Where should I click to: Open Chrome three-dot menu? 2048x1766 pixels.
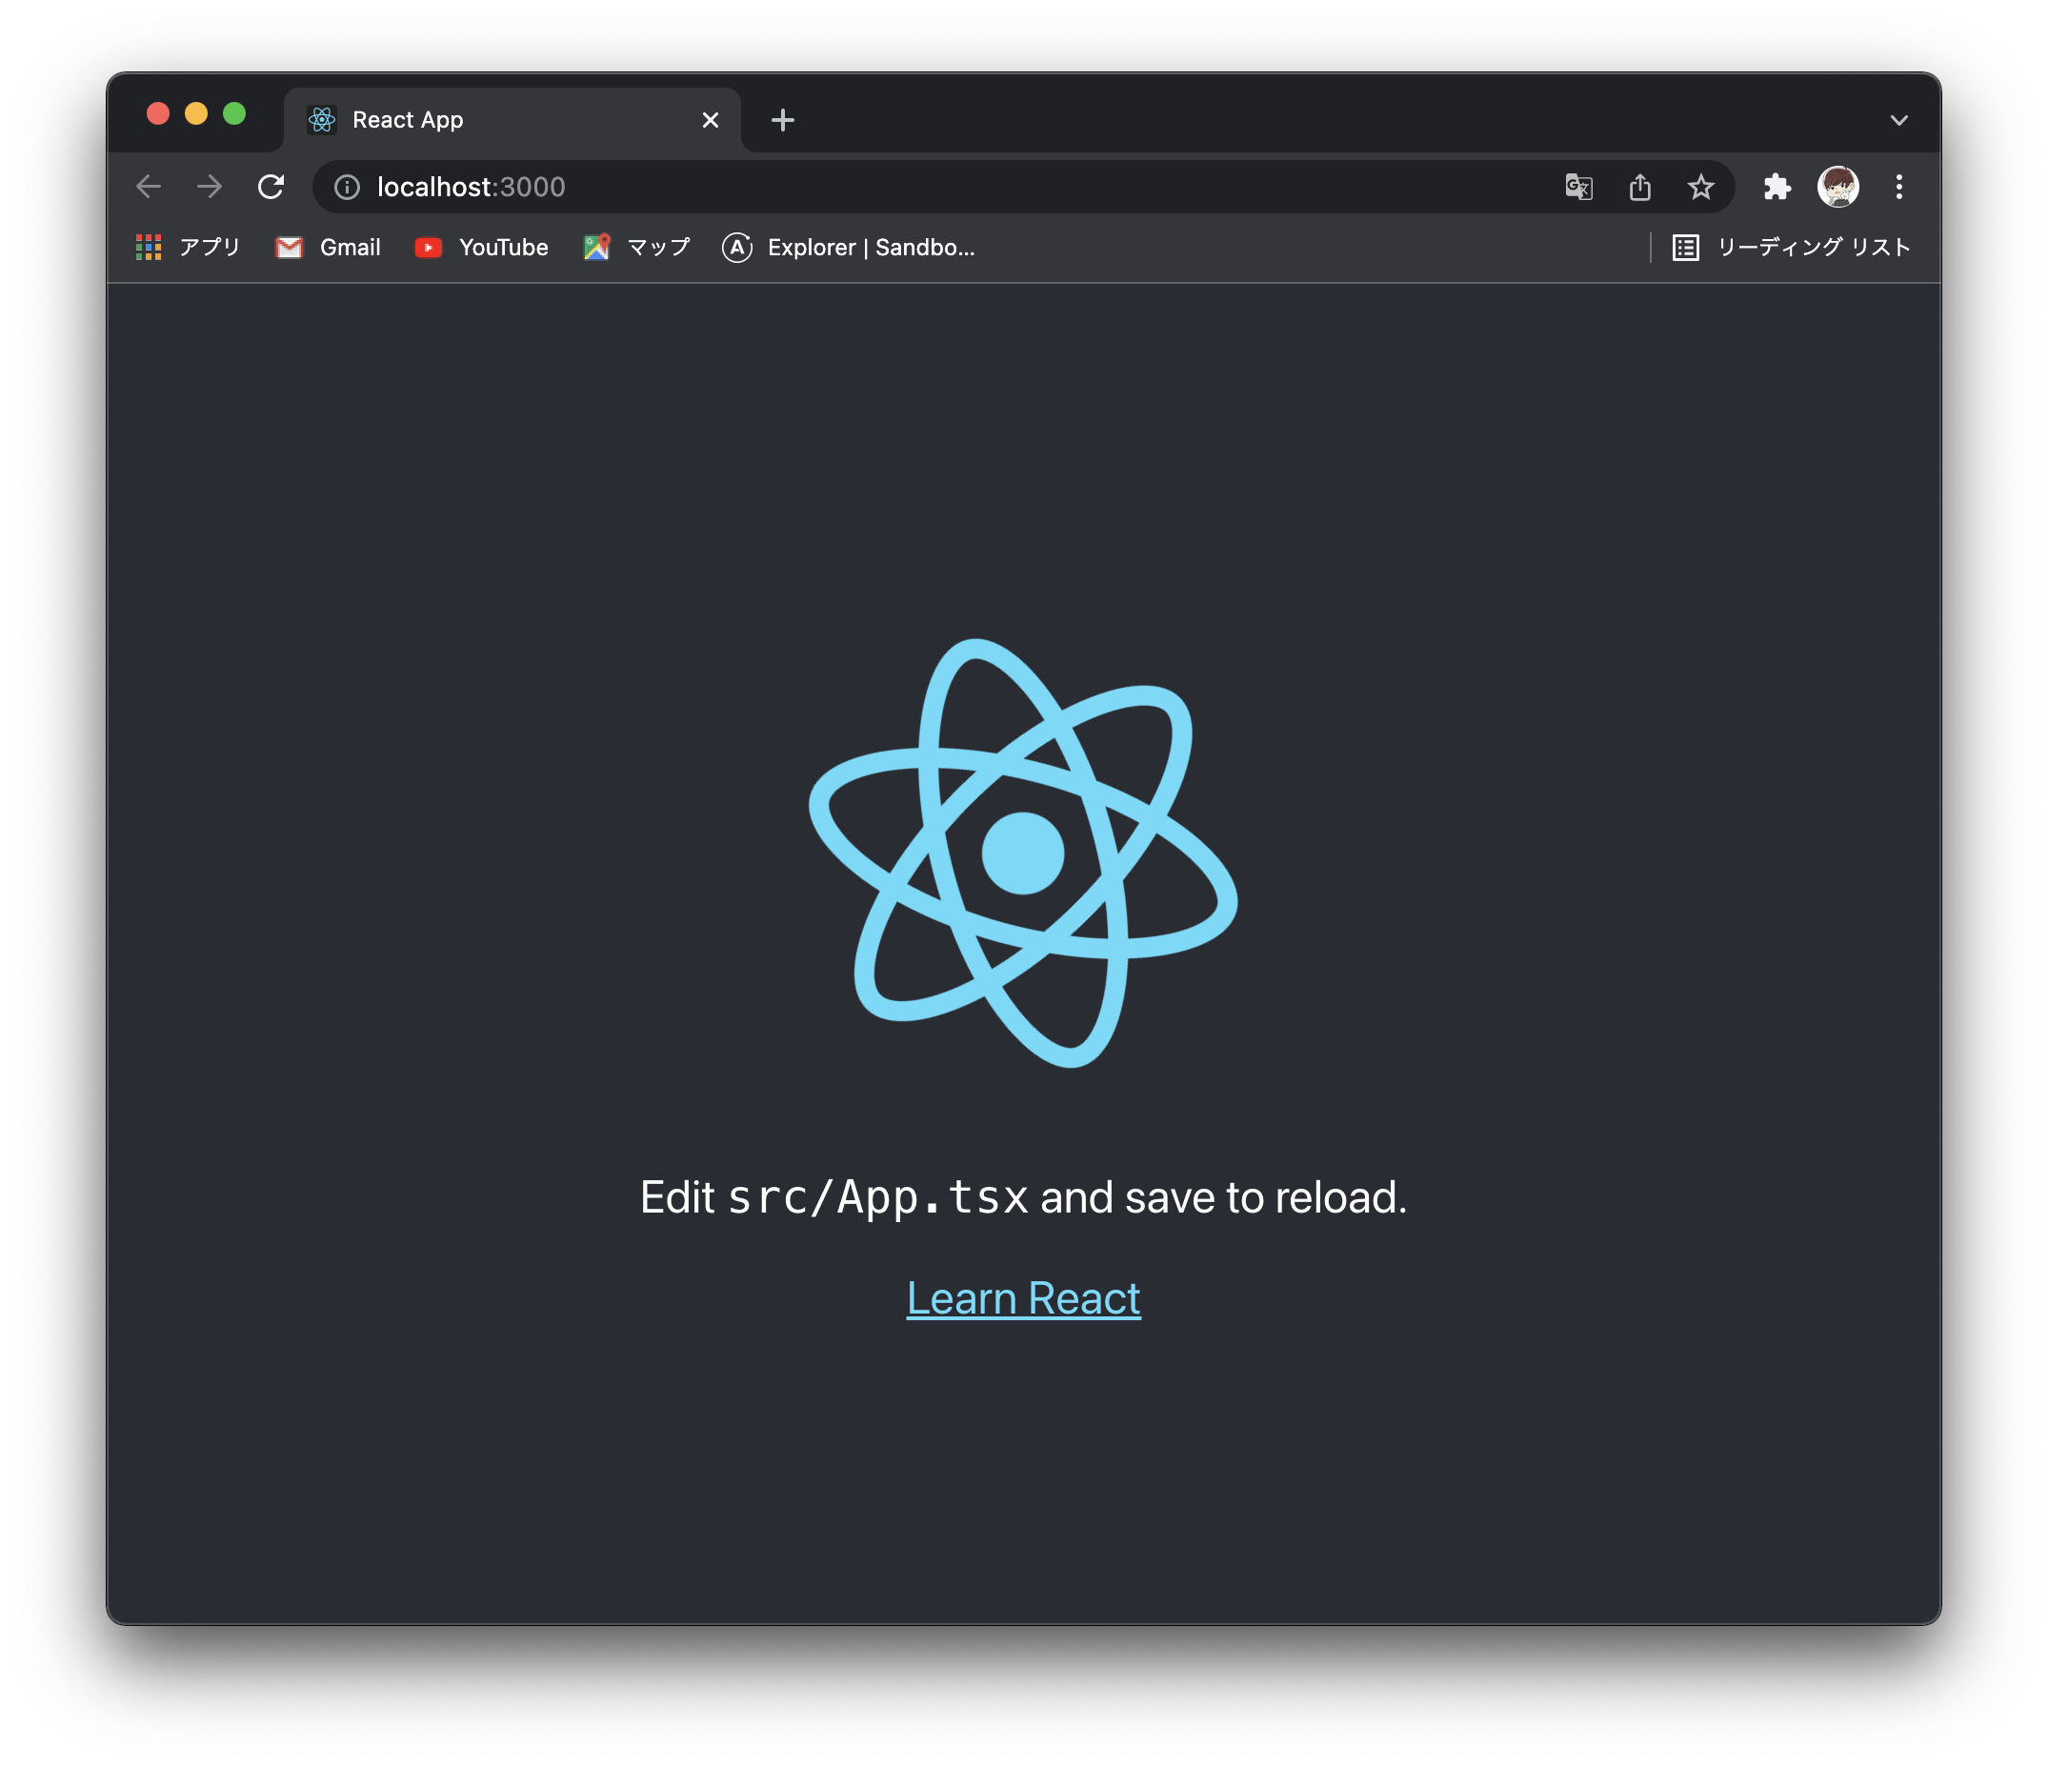pyautogui.click(x=1898, y=187)
